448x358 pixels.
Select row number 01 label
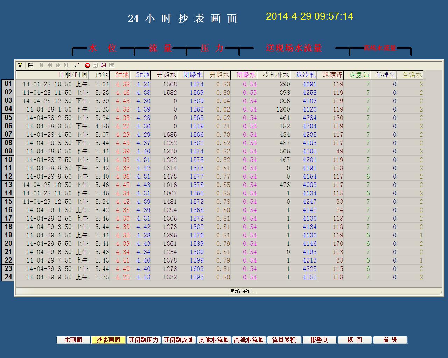pos(8,84)
